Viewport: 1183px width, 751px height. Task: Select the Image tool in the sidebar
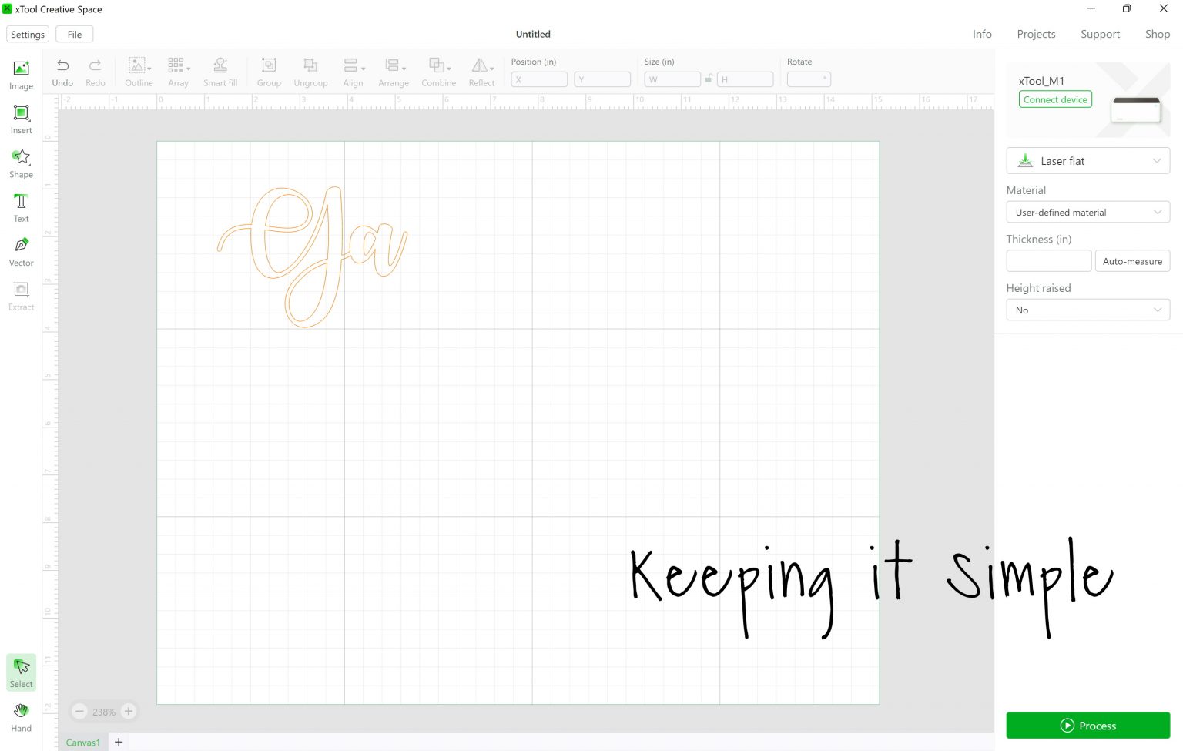point(21,74)
